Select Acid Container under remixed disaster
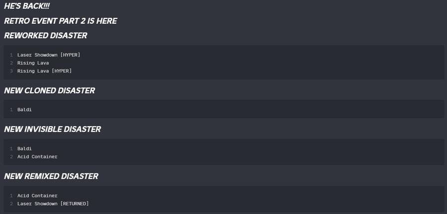Image resolution: width=447 pixels, height=214 pixels. (37, 196)
